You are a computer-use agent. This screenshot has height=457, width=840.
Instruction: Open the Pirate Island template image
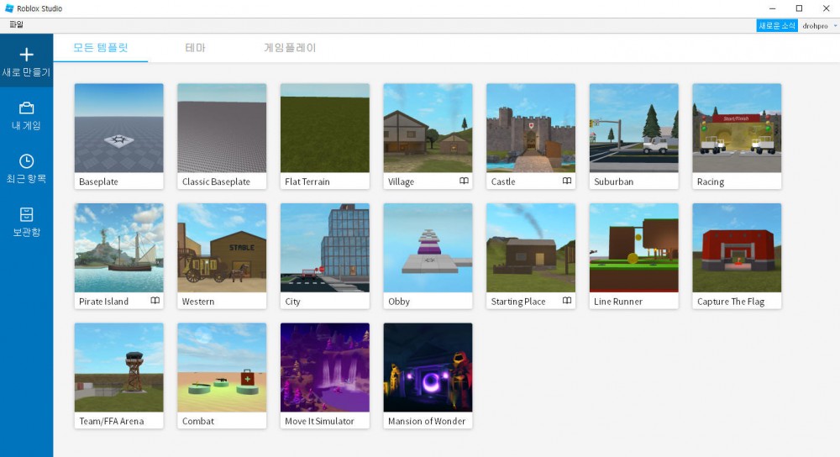(119, 248)
